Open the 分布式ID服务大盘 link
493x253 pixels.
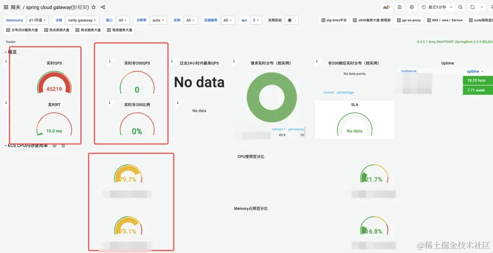pyautogui.click(x=22, y=30)
